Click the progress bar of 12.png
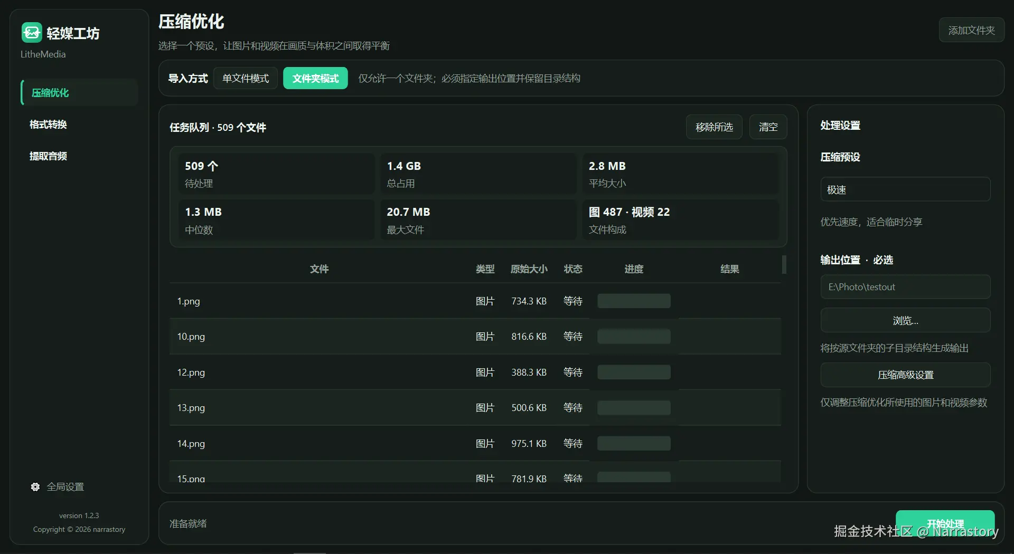1014x554 pixels. [x=634, y=372]
